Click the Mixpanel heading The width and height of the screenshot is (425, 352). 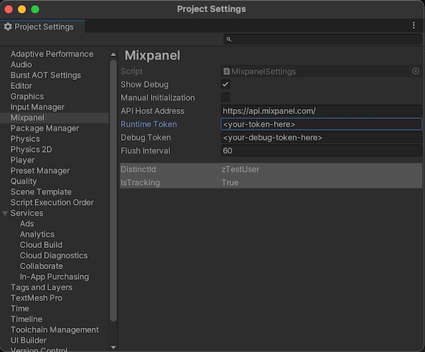tap(152, 55)
